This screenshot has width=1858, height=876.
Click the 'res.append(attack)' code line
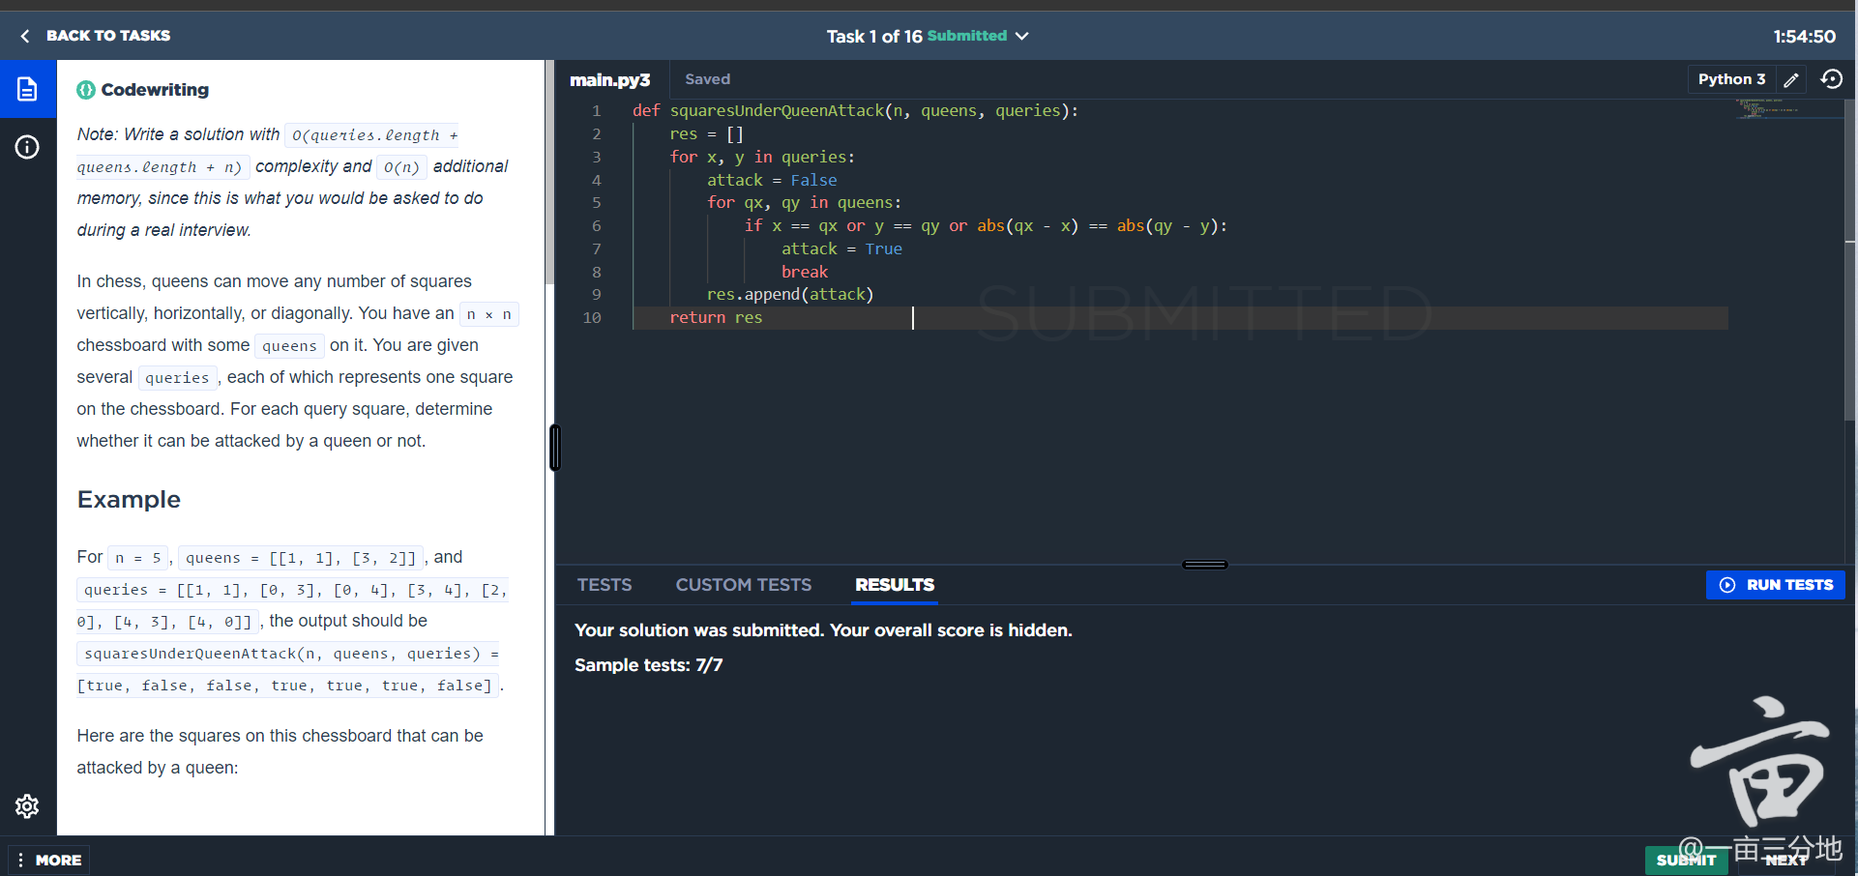click(790, 295)
